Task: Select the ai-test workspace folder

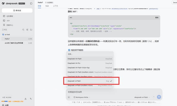Action: [x=7, y=35]
